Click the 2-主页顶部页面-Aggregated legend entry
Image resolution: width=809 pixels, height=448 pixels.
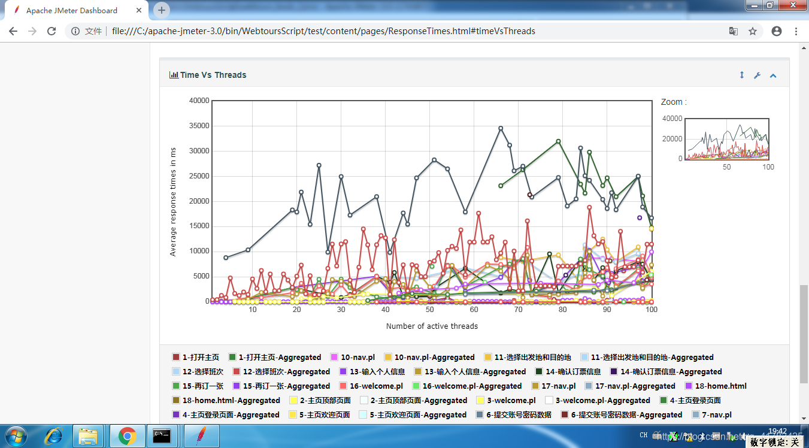pos(413,401)
